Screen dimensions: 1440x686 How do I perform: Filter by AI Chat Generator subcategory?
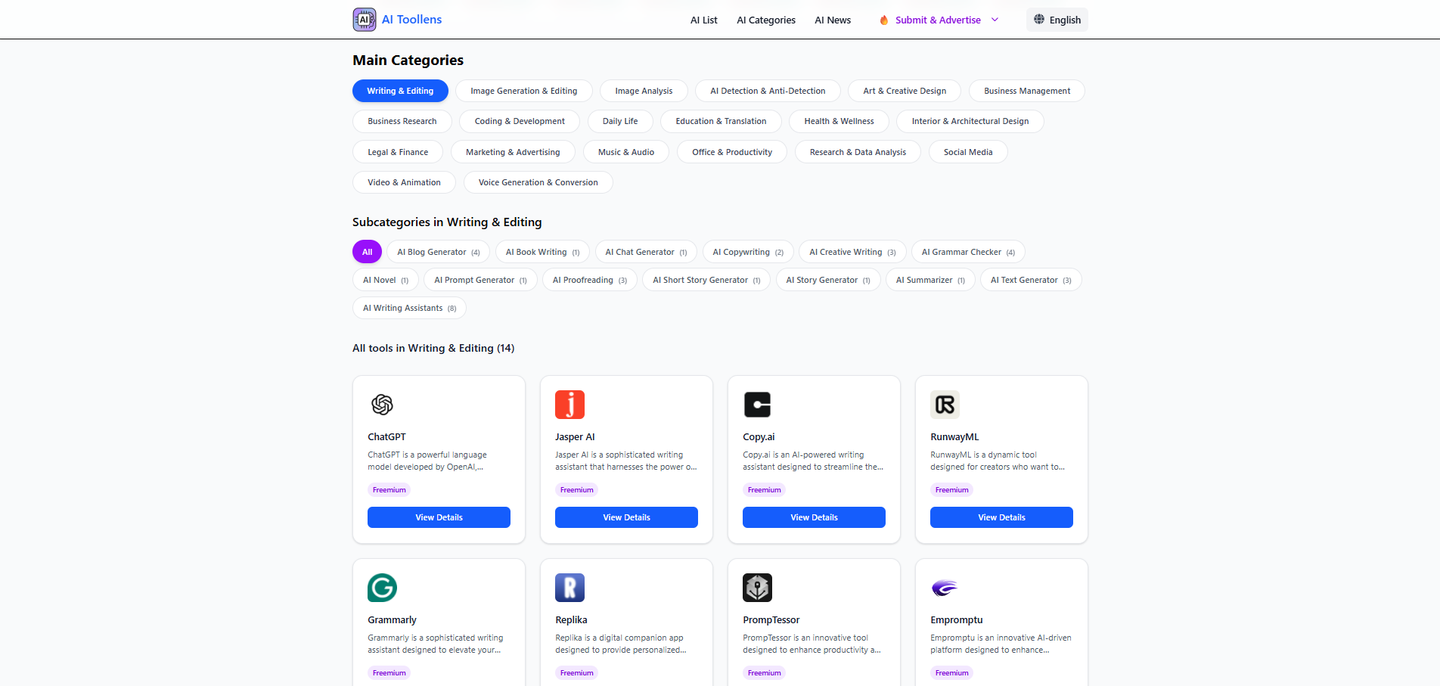646,252
